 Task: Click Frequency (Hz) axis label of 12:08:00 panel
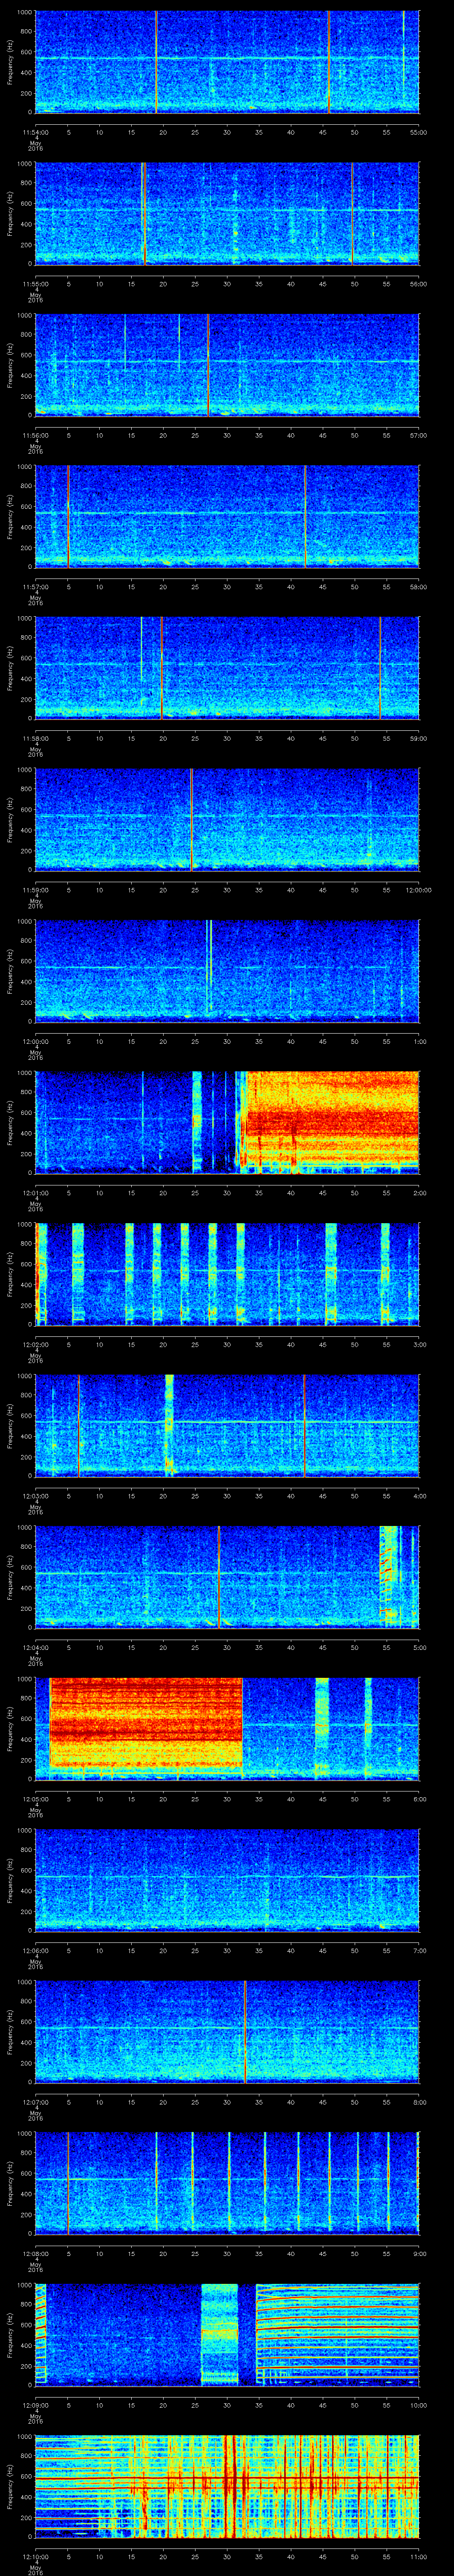10,2183
